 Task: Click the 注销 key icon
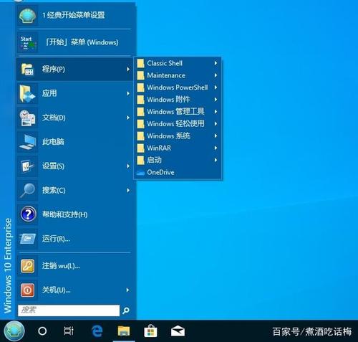27,266
